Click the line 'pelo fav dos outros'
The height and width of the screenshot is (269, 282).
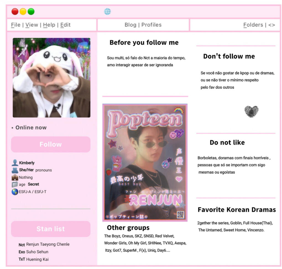pos(217,87)
